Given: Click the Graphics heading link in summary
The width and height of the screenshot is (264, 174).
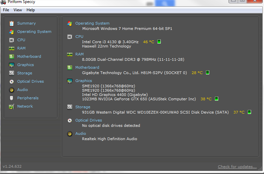Looking at the screenshot, I should point(83,81).
